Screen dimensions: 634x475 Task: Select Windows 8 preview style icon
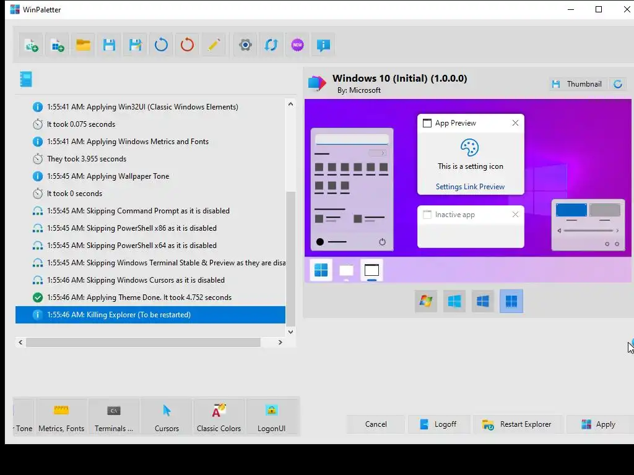(x=454, y=301)
